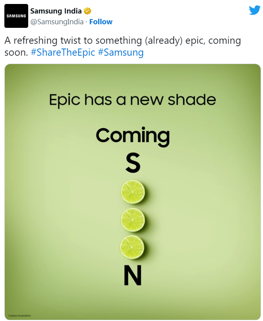Click the large letter N in image
Image resolution: width=263 pixels, height=321 pixels.
pyautogui.click(x=133, y=276)
